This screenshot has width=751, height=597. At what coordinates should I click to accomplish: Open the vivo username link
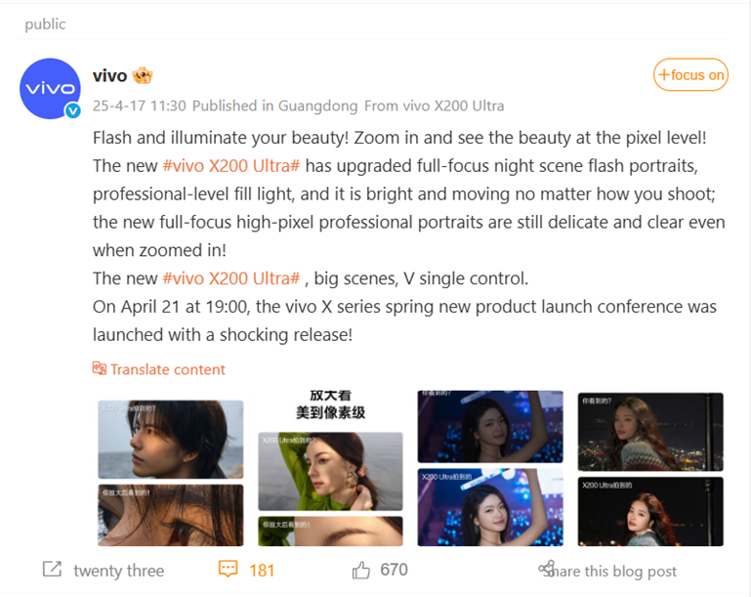pos(109,75)
